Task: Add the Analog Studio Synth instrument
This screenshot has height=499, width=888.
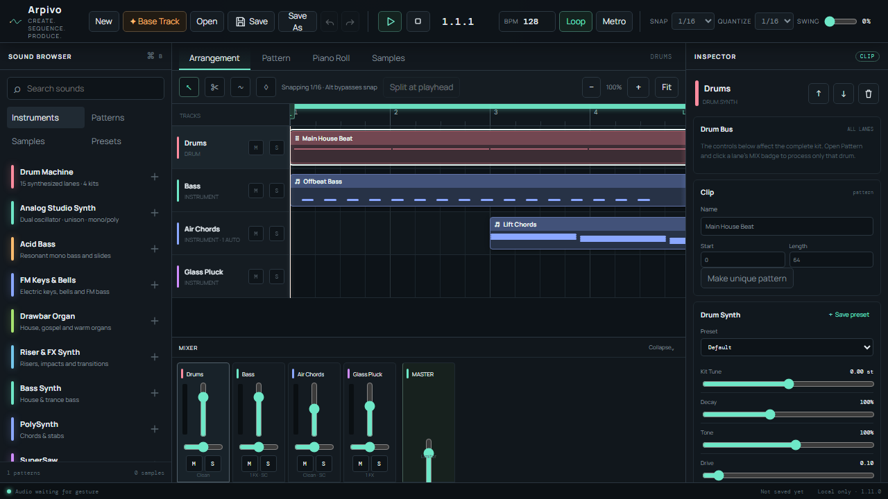Action: pos(155,213)
